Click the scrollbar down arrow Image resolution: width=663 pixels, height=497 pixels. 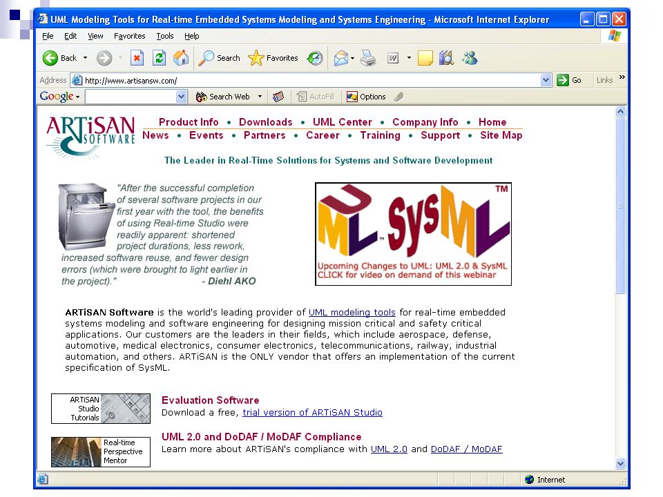click(620, 463)
